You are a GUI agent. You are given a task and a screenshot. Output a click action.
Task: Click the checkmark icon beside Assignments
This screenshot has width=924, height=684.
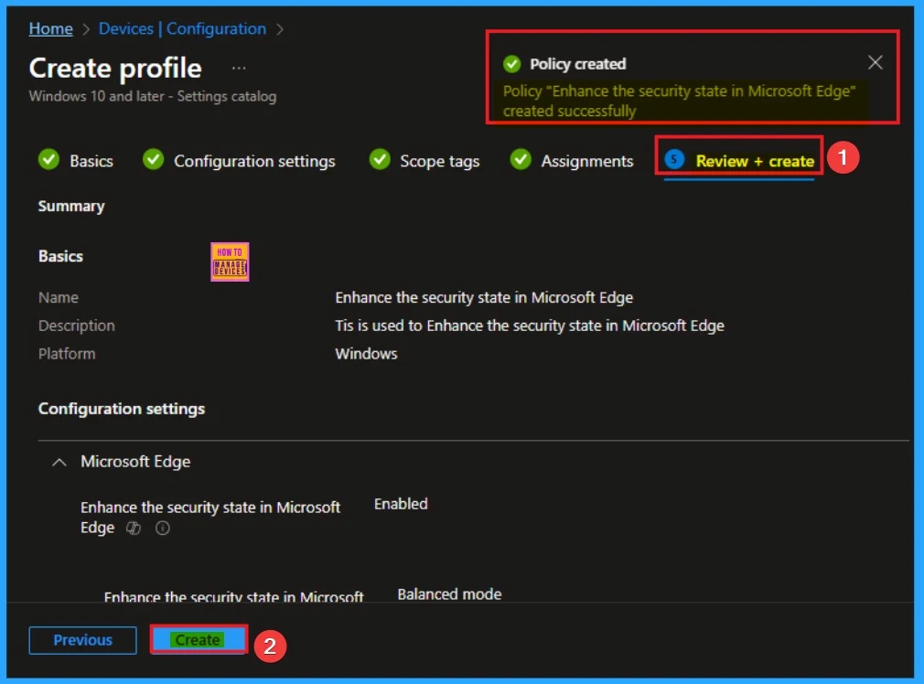(x=521, y=159)
